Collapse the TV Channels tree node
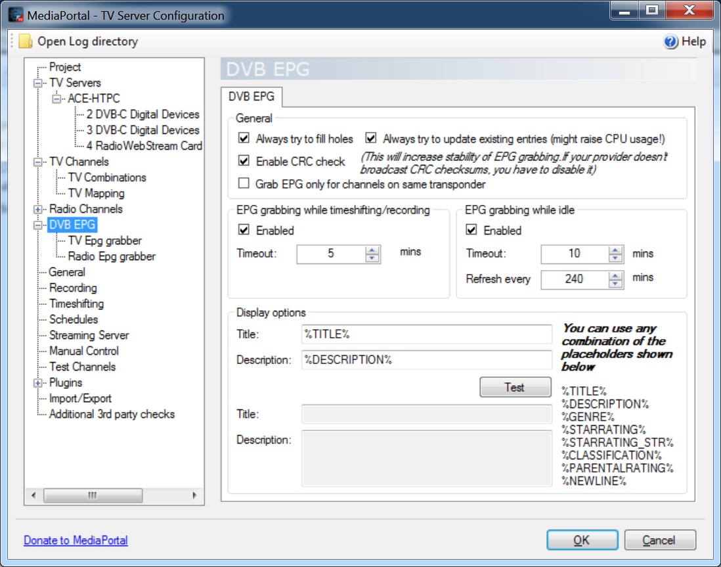The width and height of the screenshot is (721, 567). [38, 162]
